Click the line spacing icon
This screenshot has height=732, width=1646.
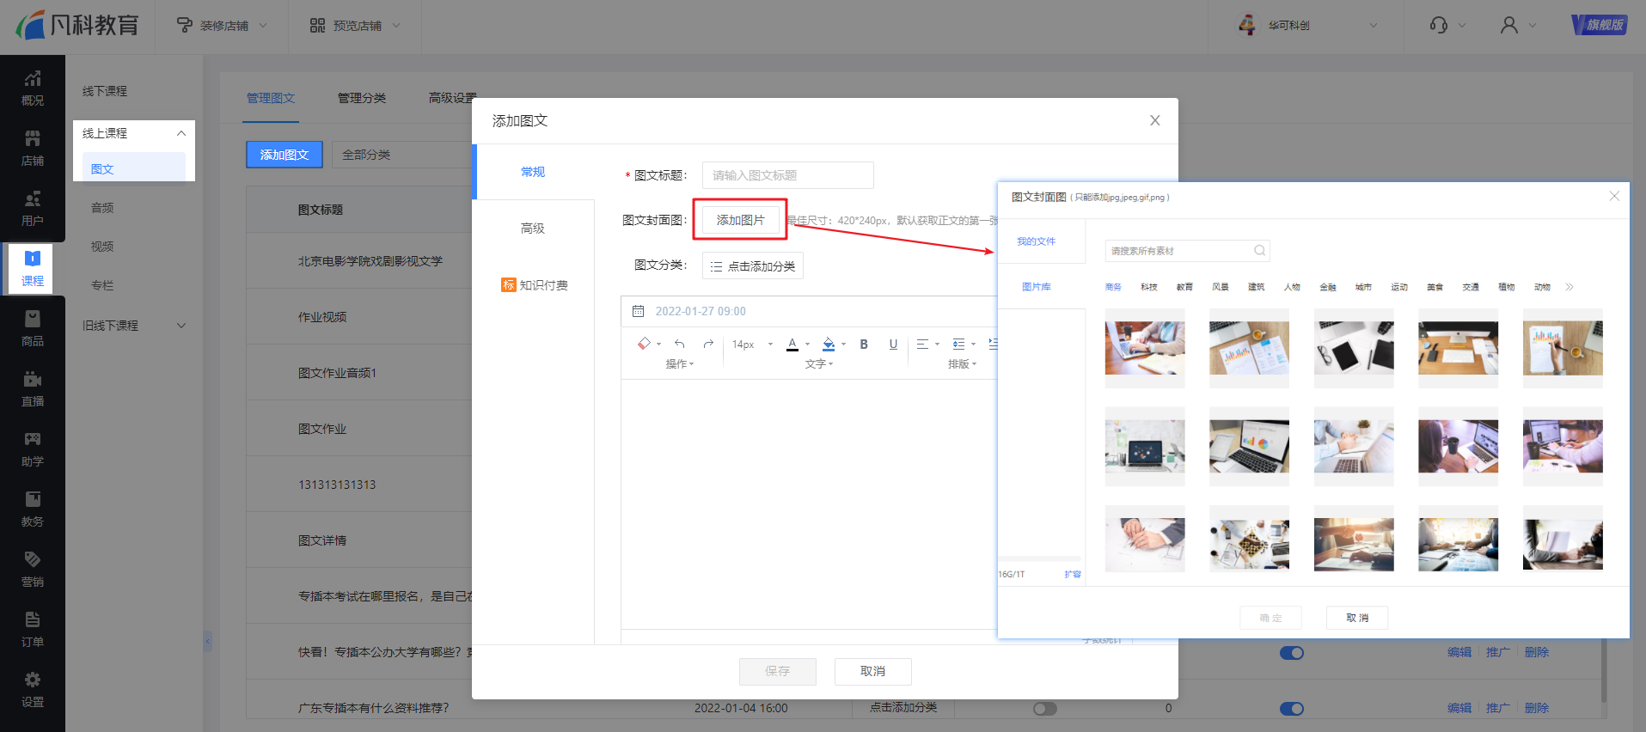click(958, 344)
